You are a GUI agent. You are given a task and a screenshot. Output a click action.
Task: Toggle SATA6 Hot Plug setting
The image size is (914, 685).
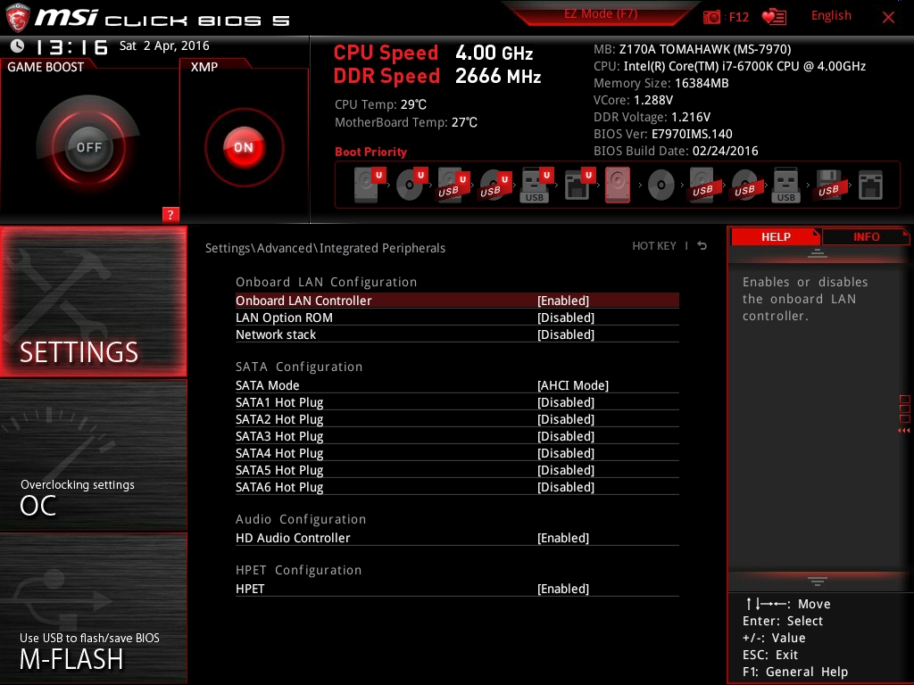457,486
